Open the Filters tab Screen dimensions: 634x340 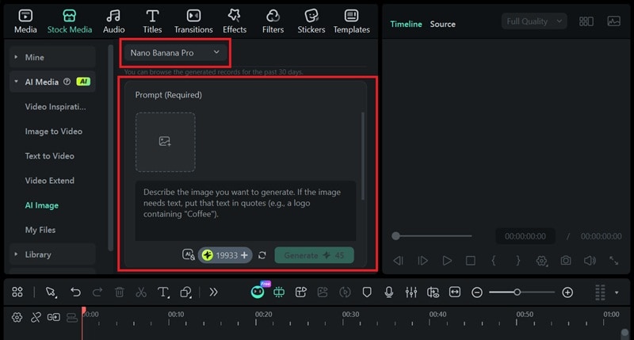click(x=273, y=22)
